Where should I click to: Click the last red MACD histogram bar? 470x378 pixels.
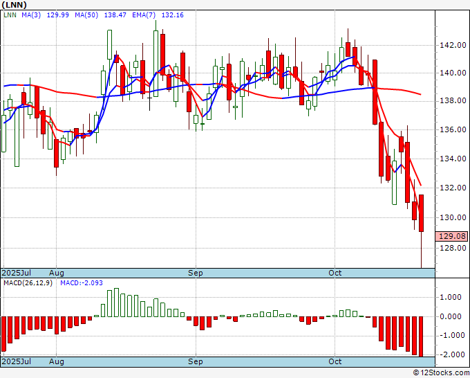click(x=421, y=336)
